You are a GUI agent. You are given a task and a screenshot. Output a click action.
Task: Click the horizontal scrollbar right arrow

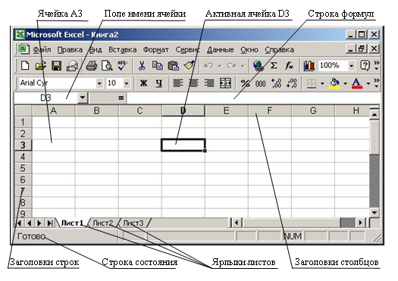pos(360,223)
